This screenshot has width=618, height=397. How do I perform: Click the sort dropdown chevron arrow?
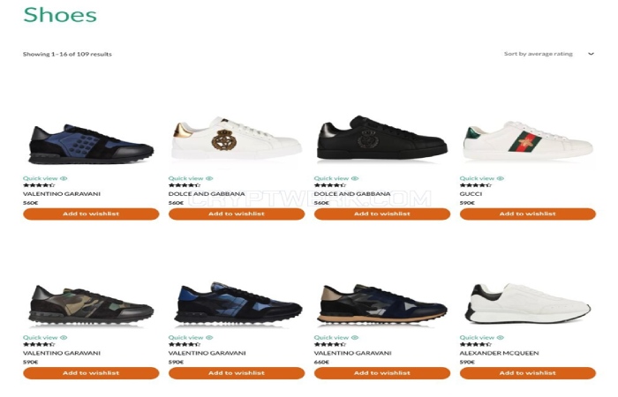click(591, 54)
